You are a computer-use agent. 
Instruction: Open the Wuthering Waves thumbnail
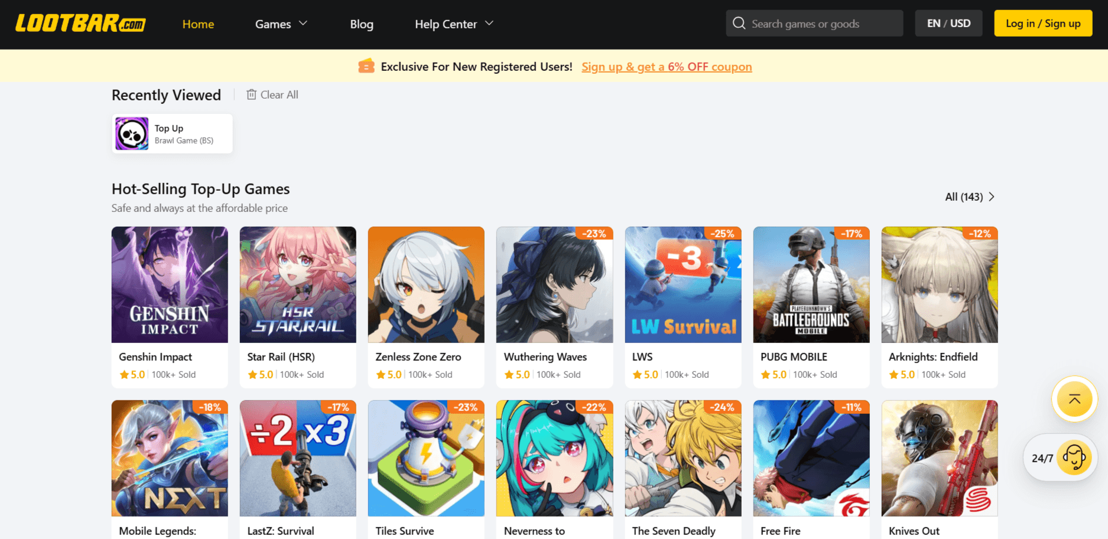click(x=554, y=285)
